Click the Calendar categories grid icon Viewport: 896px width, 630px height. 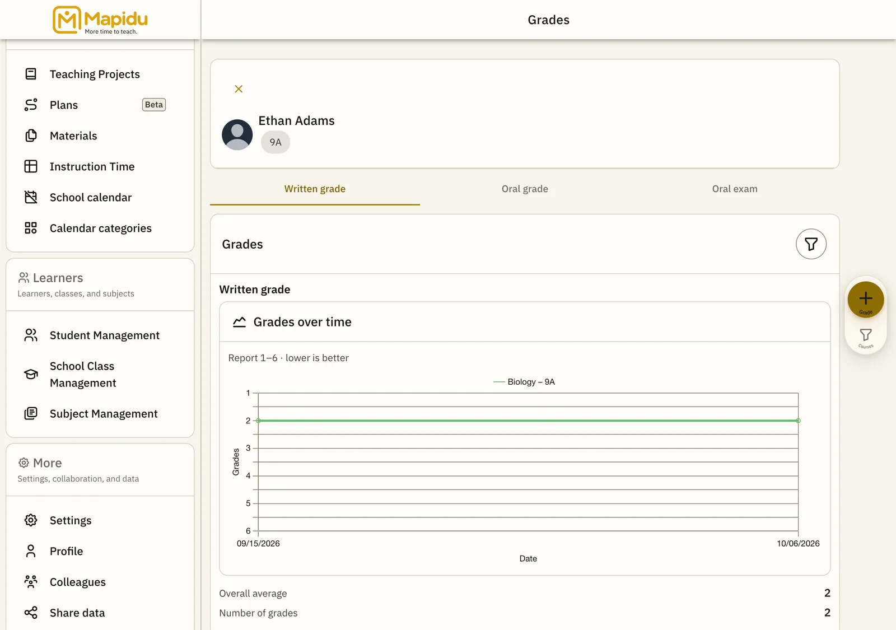click(x=31, y=228)
